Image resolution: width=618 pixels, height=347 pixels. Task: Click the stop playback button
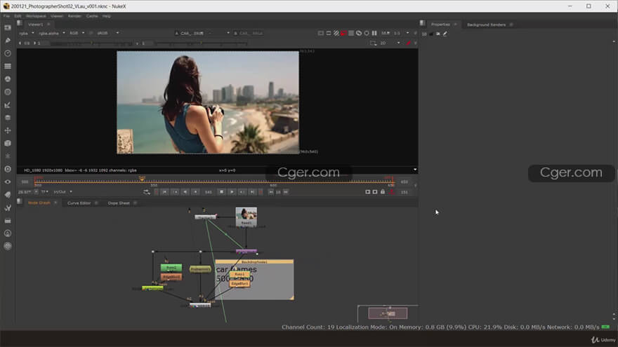tap(221, 191)
